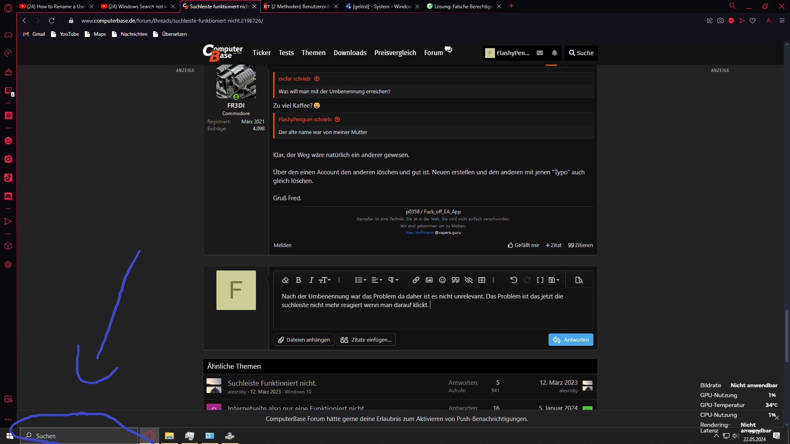Open Twitch from the Opera sidebar
790x444 pixels.
click(x=8, y=91)
